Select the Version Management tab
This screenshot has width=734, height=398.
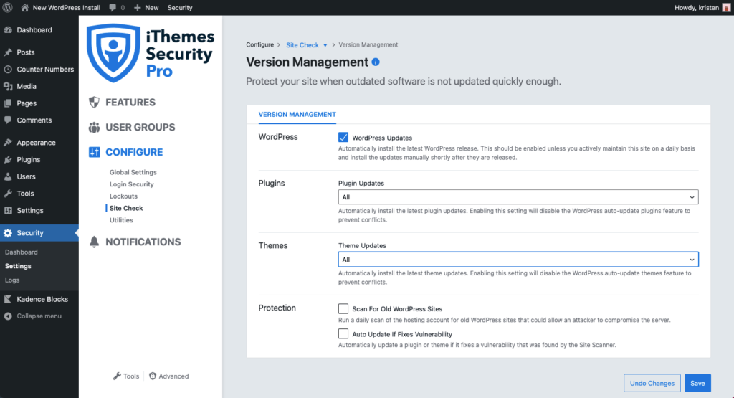(297, 114)
